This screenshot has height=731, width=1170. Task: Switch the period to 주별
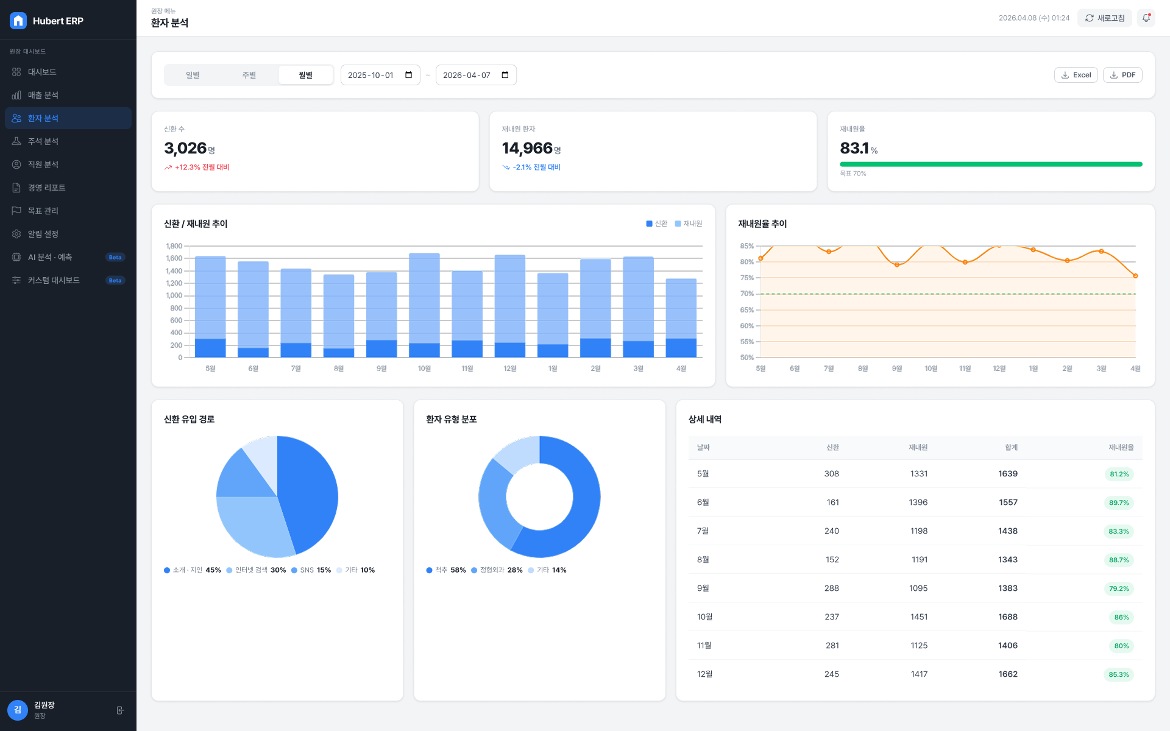pos(249,75)
